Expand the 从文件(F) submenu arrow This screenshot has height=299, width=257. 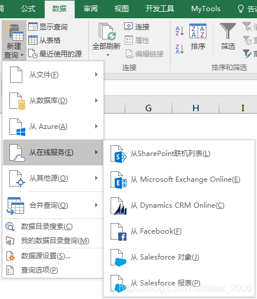pos(96,75)
